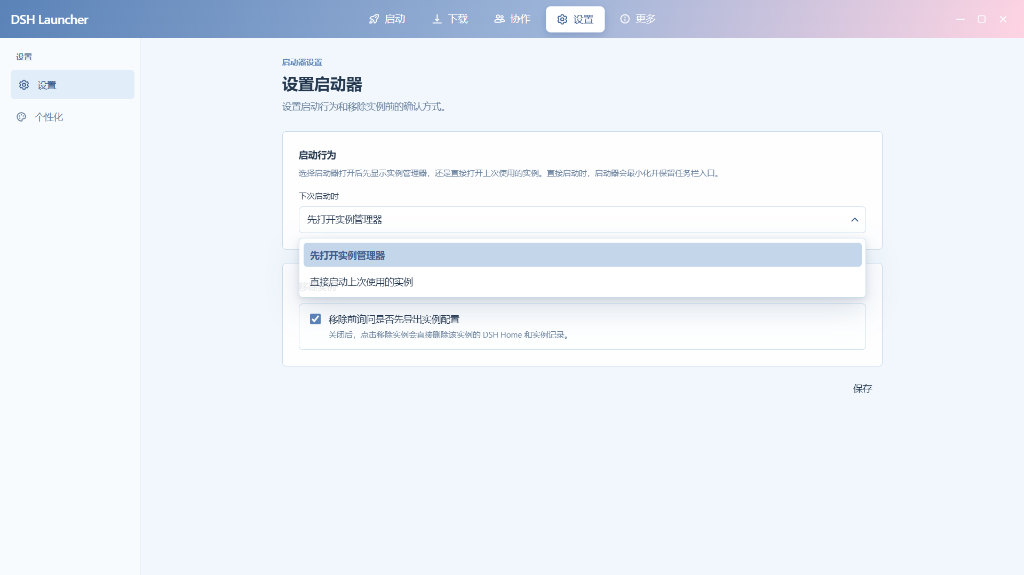Close the DSH Launcher window

(1003, 19)
